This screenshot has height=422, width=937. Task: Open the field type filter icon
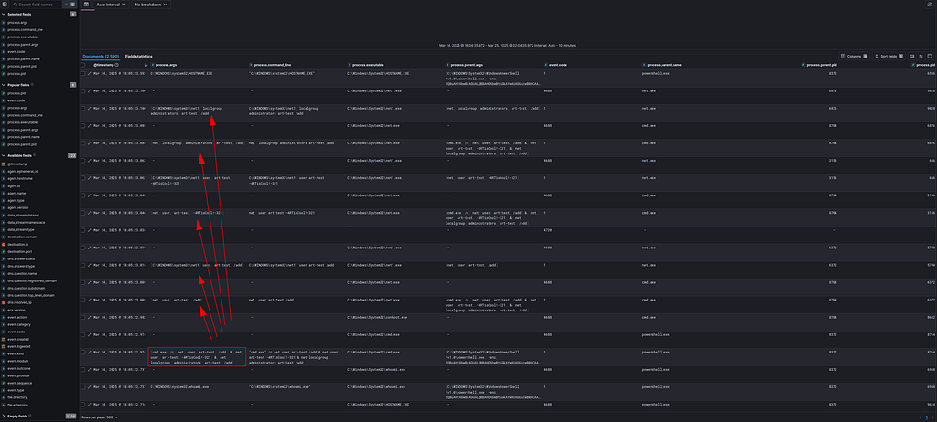[66, 5]
